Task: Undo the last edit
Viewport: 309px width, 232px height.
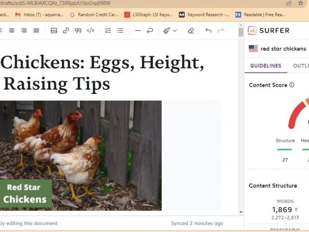Action: click(209, 31)
